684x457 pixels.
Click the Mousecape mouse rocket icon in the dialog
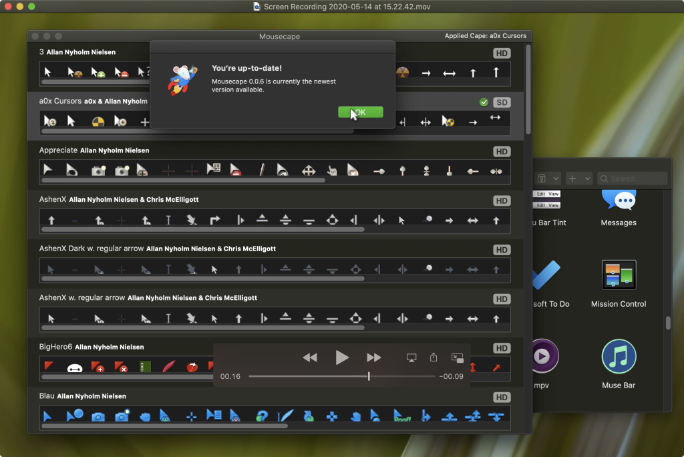pyautogui.click(x=183, y=80)
